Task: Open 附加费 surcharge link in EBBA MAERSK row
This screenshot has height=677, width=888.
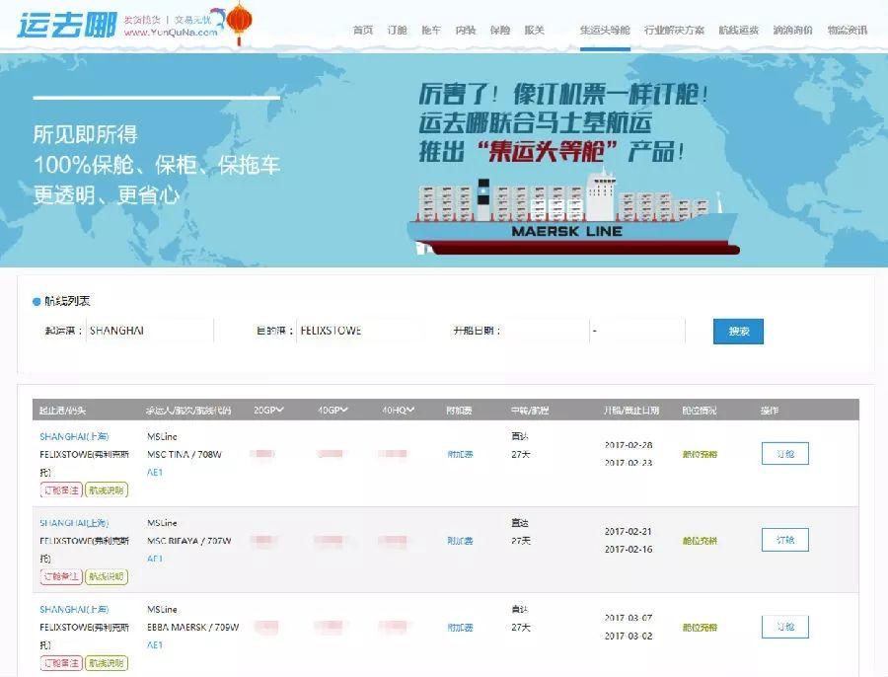Action: (460, 628)
